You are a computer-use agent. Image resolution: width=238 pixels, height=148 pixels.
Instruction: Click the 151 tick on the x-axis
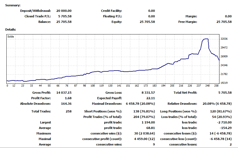(128, 86)
